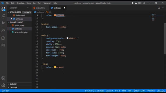Open index.html in Second Project folder

pyautogui.click(x=19, y=26)
